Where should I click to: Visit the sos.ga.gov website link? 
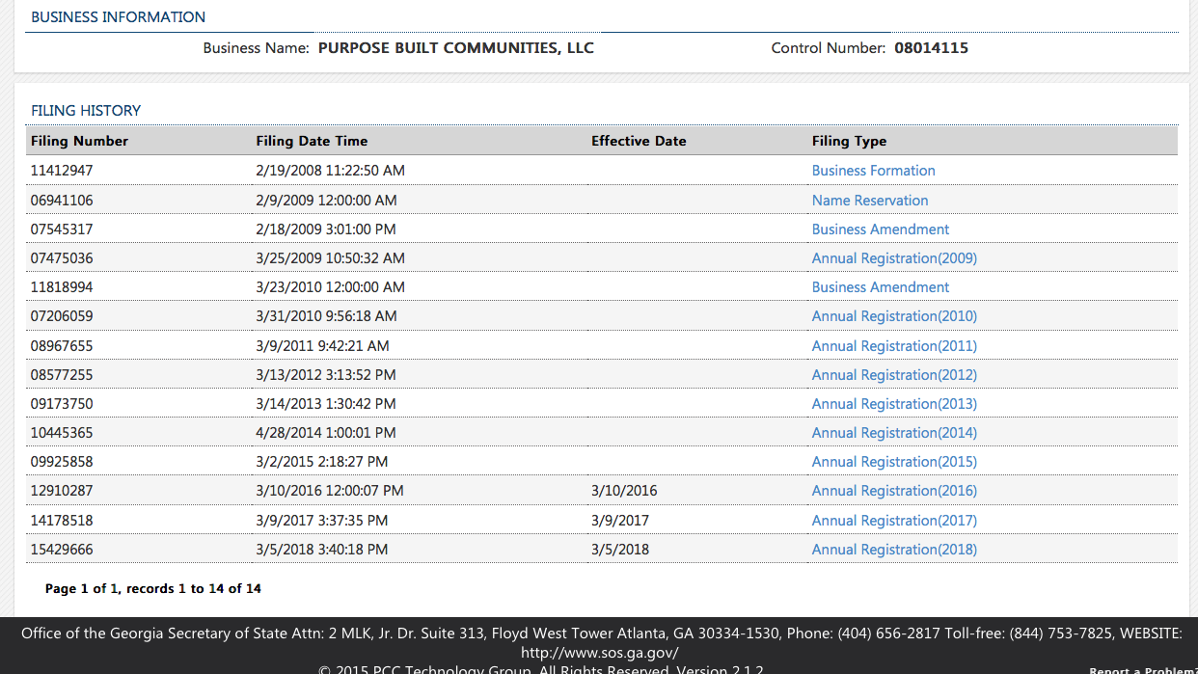click(x=599, y=653)
